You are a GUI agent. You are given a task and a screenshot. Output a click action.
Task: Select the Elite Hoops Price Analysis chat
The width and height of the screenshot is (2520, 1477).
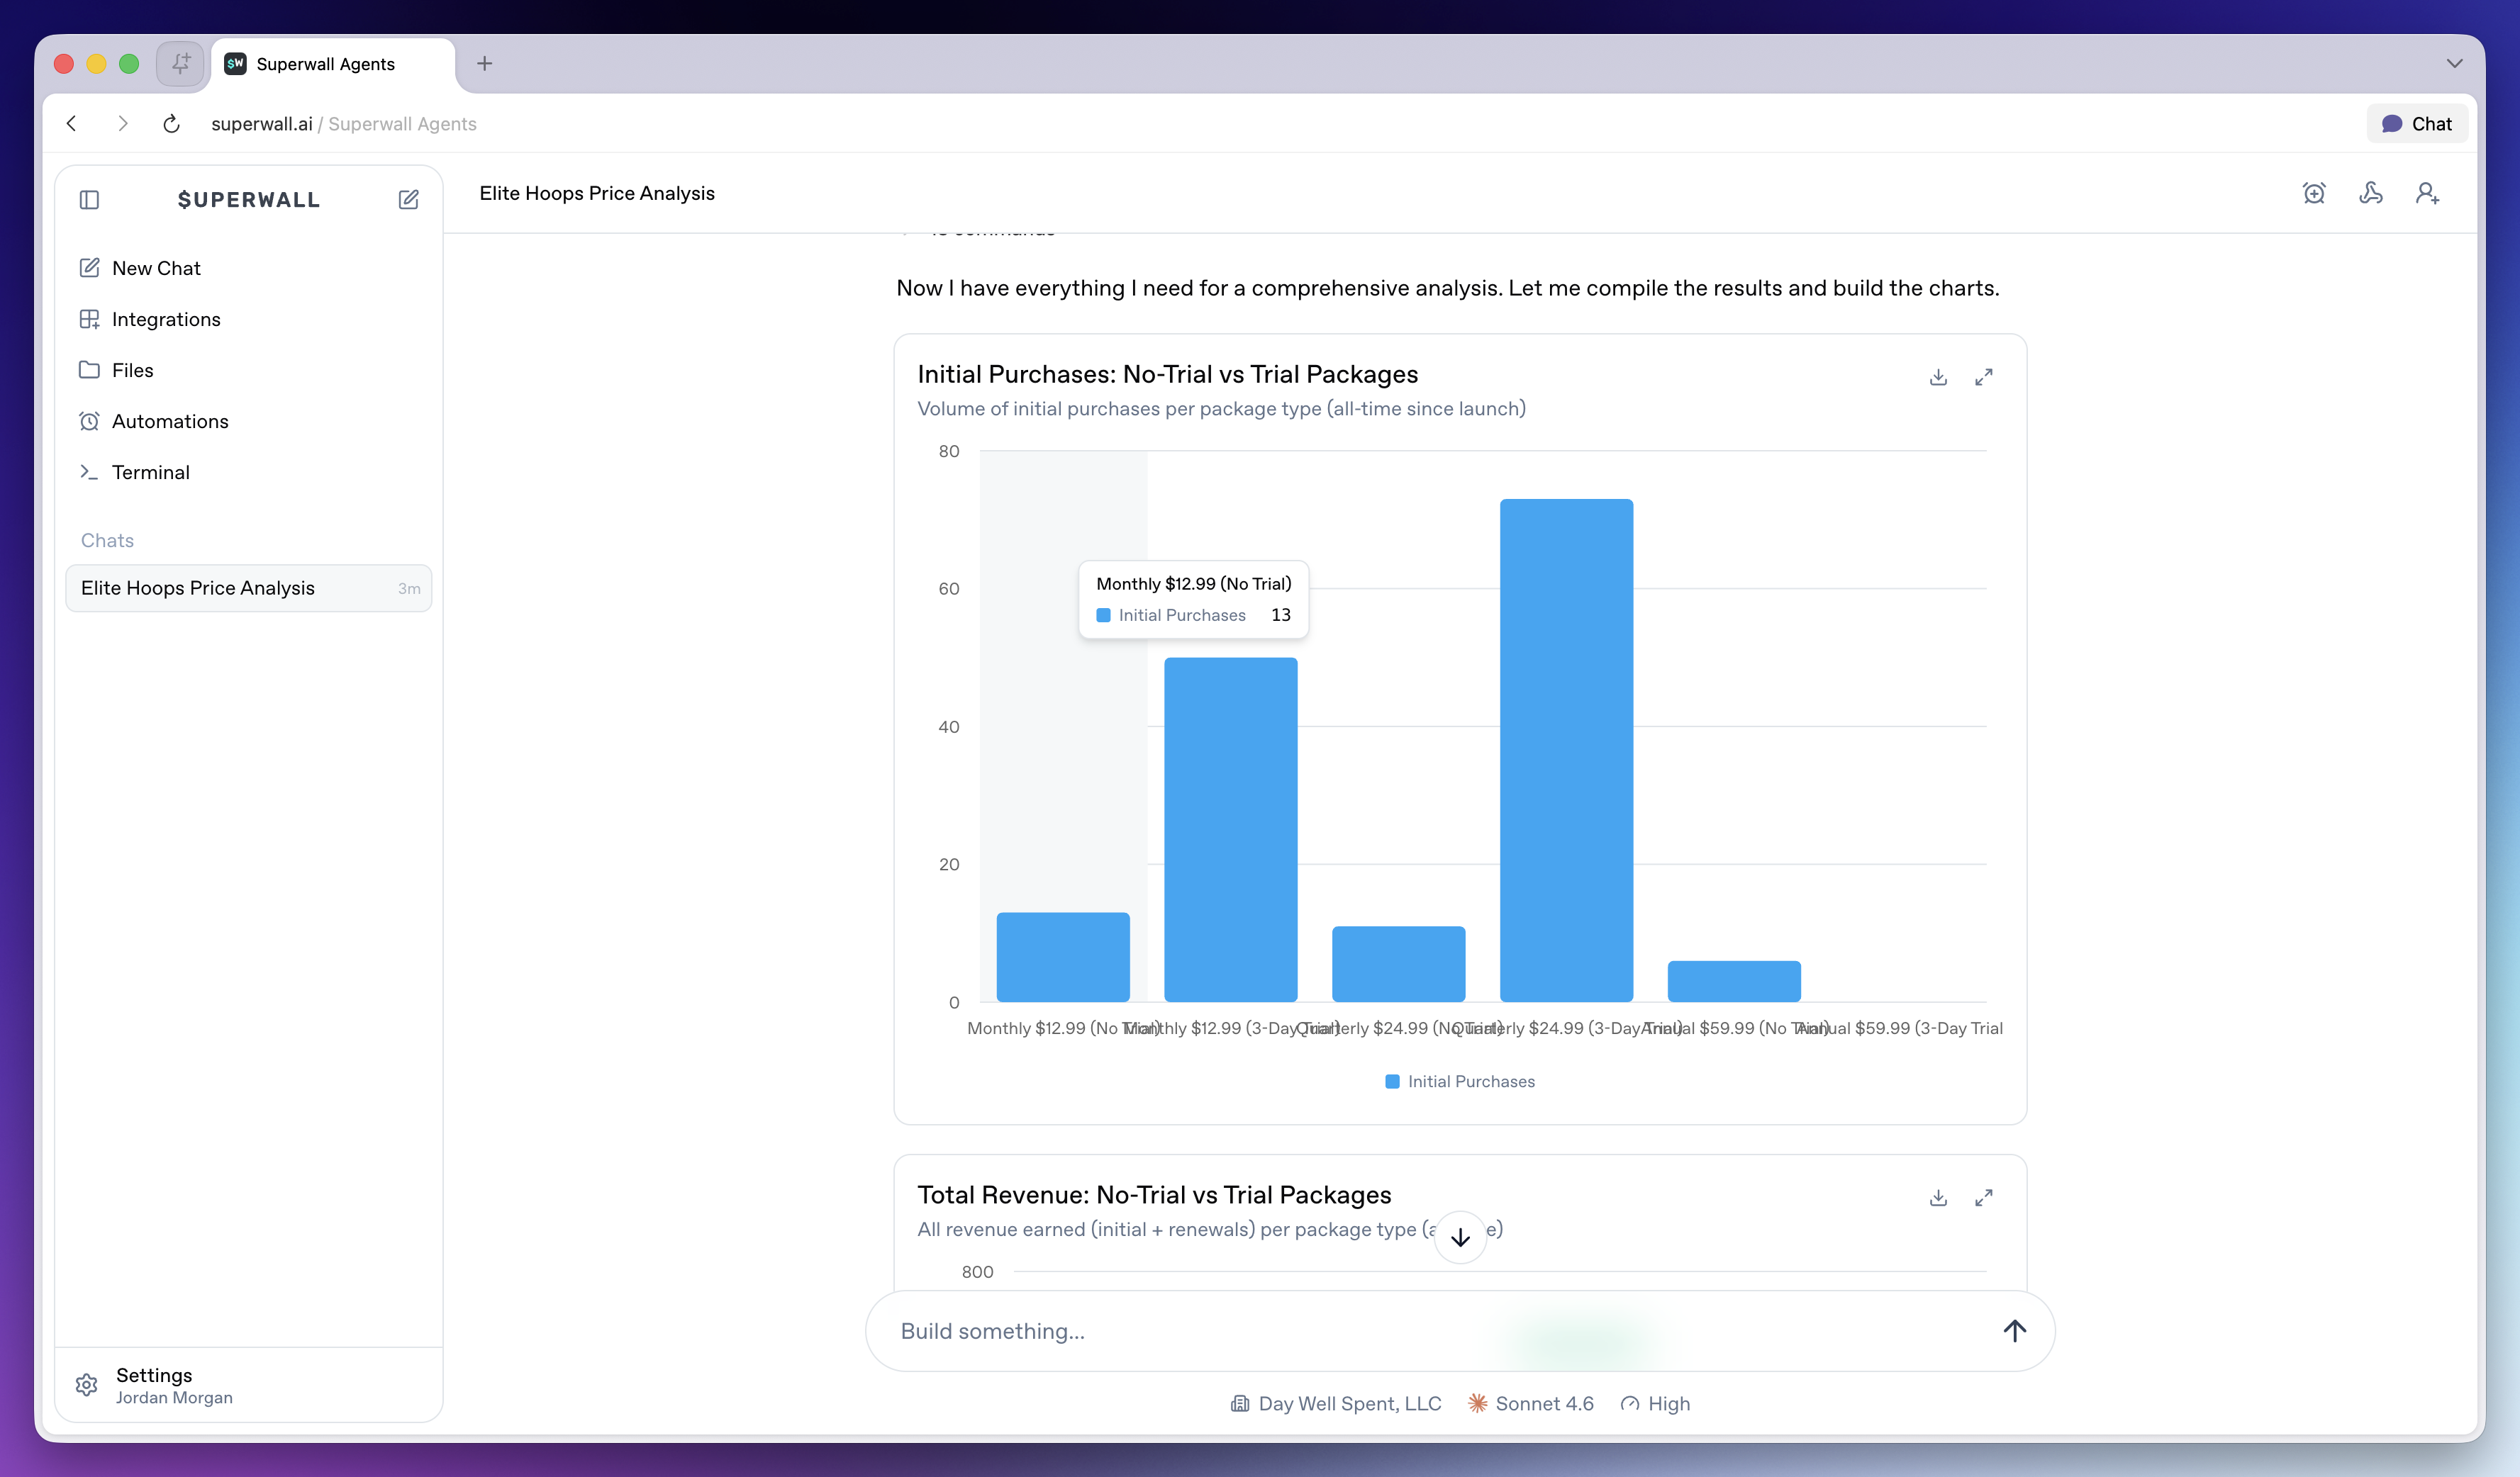point(249,588)
